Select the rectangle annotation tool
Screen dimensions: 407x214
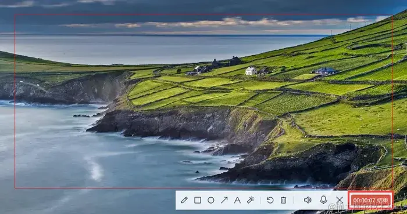tap(198, 200)
